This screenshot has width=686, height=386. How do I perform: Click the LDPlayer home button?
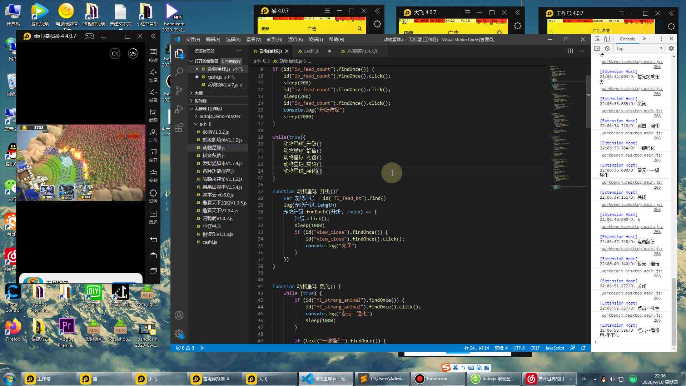click(x=153, y=255)
